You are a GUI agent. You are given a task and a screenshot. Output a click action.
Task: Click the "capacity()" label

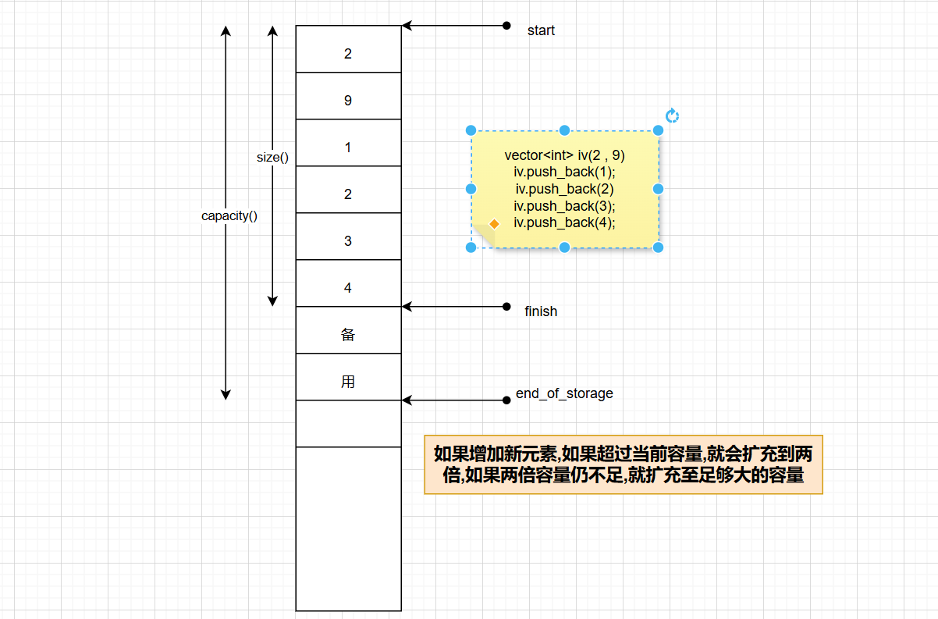(229, 216)
